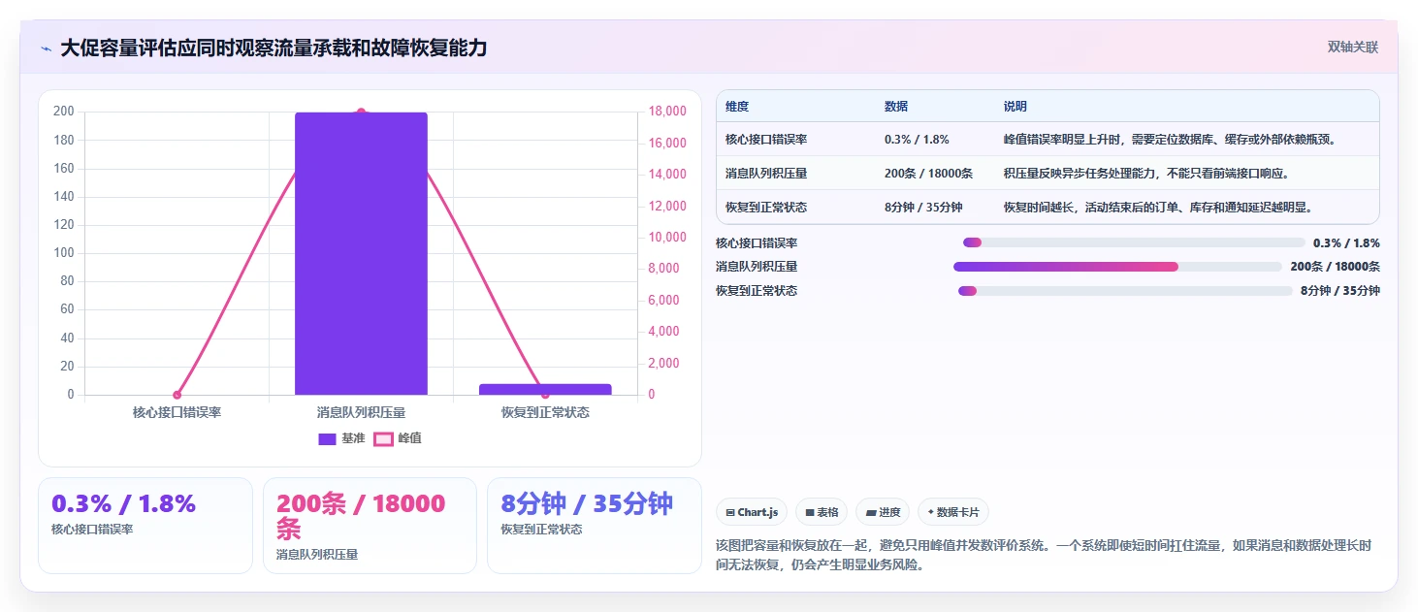Click table cell 200条 / 18000条
Screen dimensions: 1418x612
[928, 174]
